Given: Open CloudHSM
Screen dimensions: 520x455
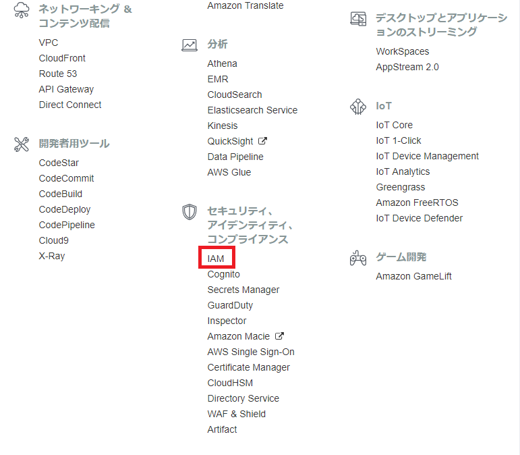Looking at the screenshot, I should point(230,383).
